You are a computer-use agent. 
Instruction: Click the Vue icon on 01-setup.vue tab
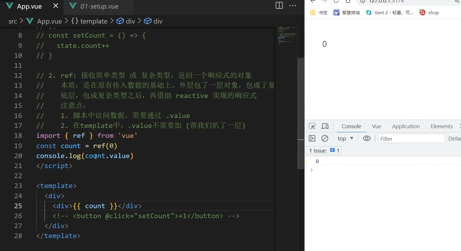click(x=73, y=5)
